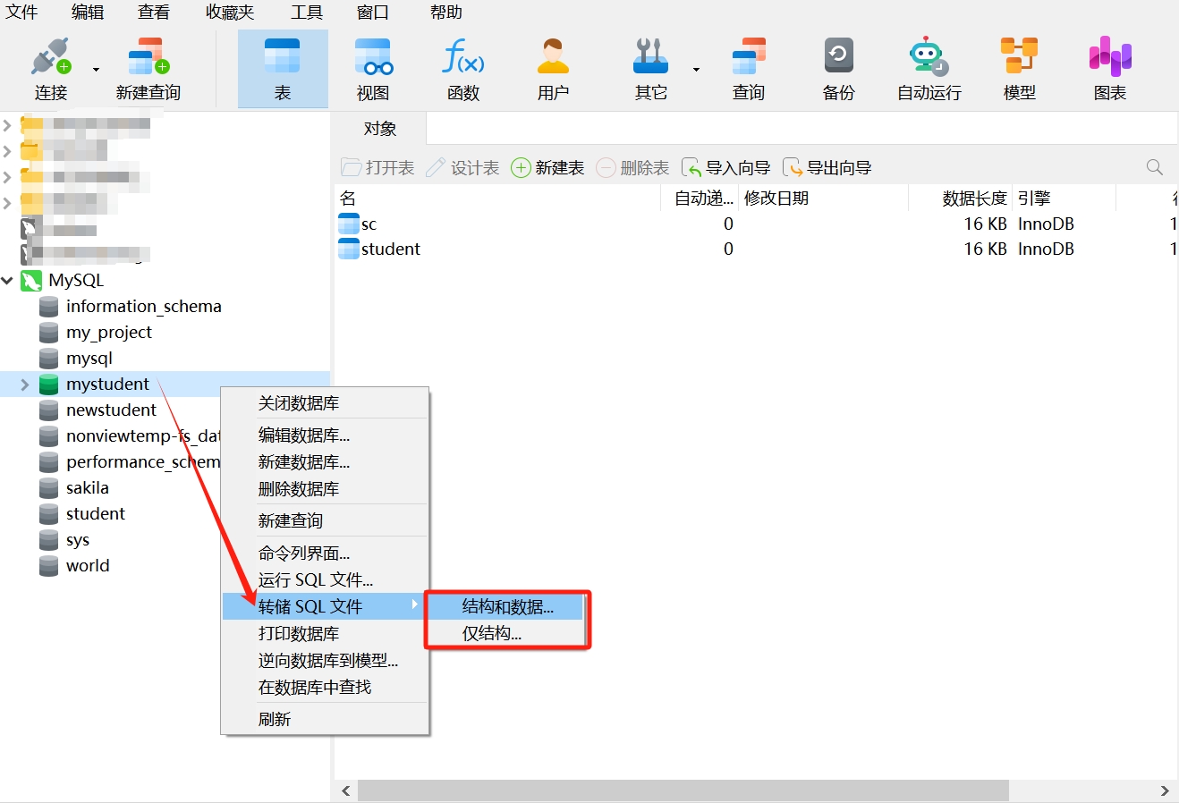Click the search magnifier in object panel
Viewport: 1179px width, 803px height.
pyautogui.click(x=1154, y=167)
